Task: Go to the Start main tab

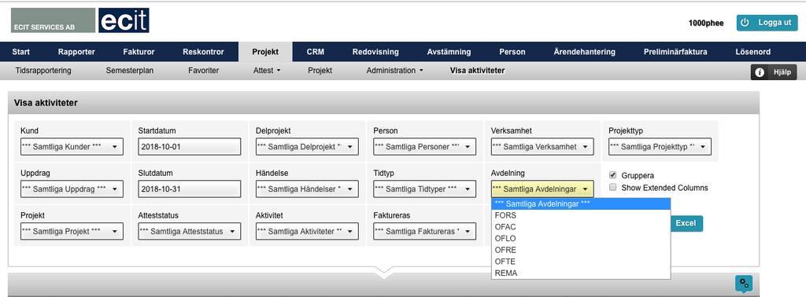Action: [21, 52]
